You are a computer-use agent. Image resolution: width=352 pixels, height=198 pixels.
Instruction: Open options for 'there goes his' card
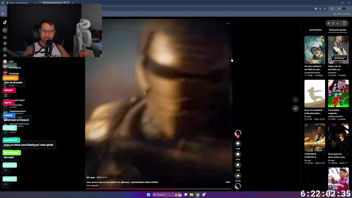(x=348, y=154)
